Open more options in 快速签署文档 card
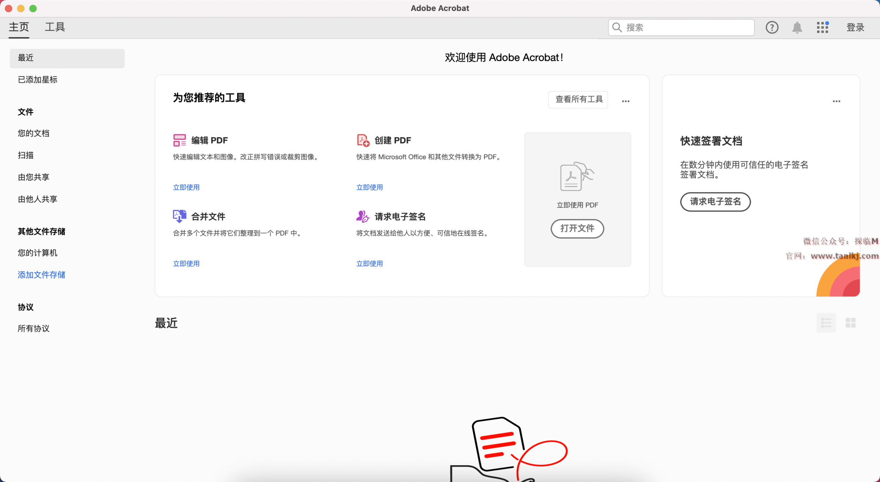The image size is (880, 482). (836, 101)
